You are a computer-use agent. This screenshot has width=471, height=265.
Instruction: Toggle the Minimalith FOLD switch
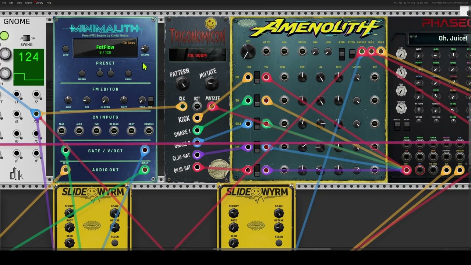150,100
